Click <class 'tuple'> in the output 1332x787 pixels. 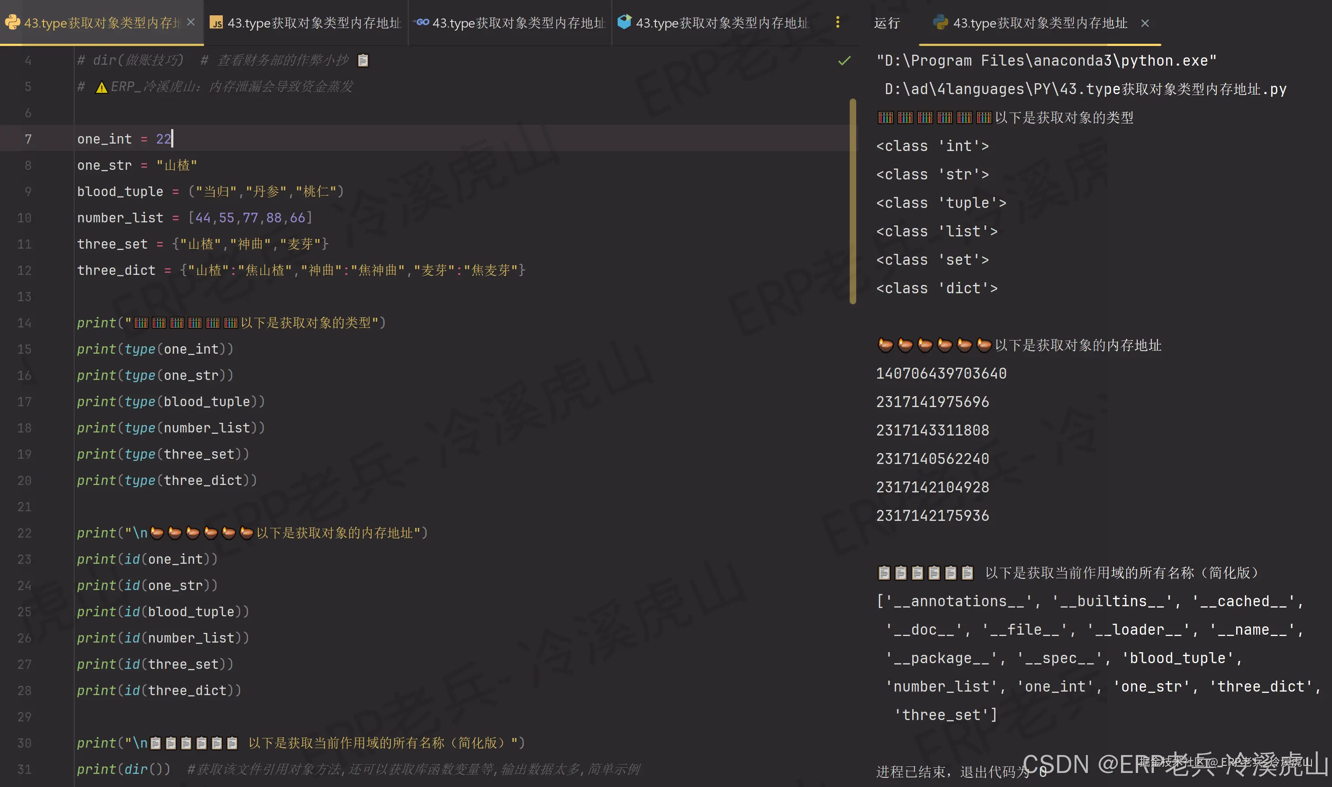click(941, 203)
